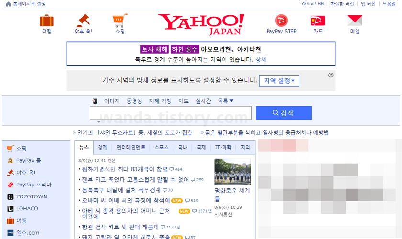Open the LOHACO sidebar link
402x239 pixels.
27,208
